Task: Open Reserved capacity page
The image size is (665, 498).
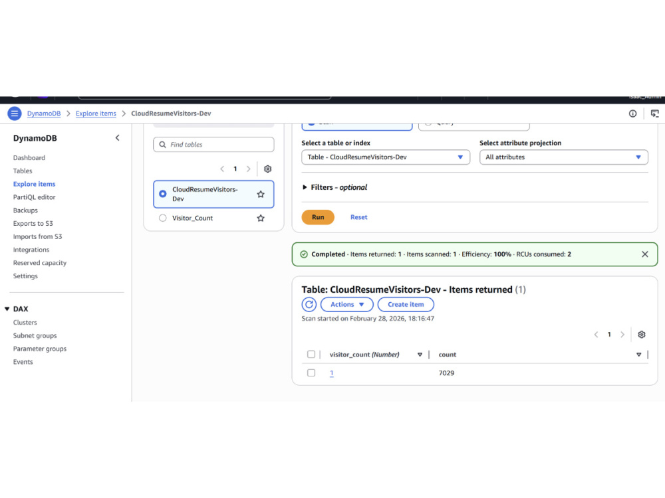Action: [40, 263]
